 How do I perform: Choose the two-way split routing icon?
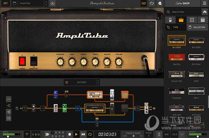click(8, 106)
